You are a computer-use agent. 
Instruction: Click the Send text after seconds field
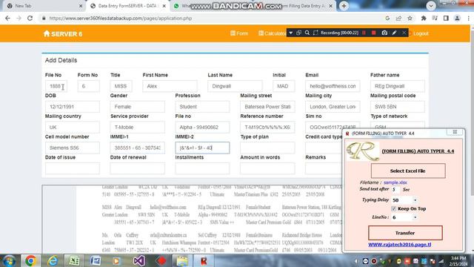(x=395, y=190)
